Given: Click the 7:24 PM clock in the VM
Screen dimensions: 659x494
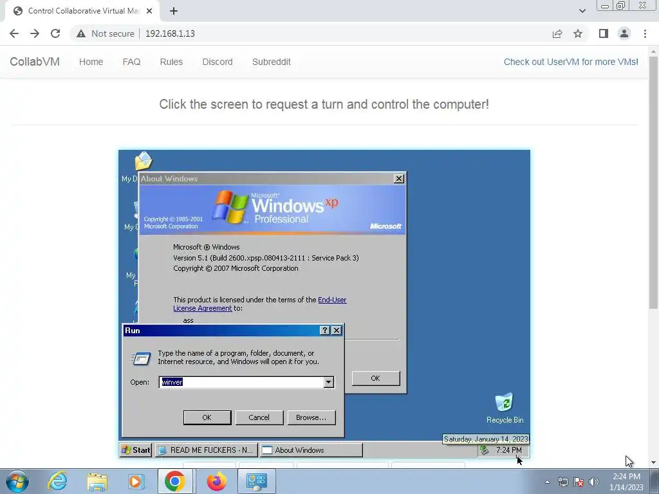Looking at the screenshot, I should tap(508, 450).
